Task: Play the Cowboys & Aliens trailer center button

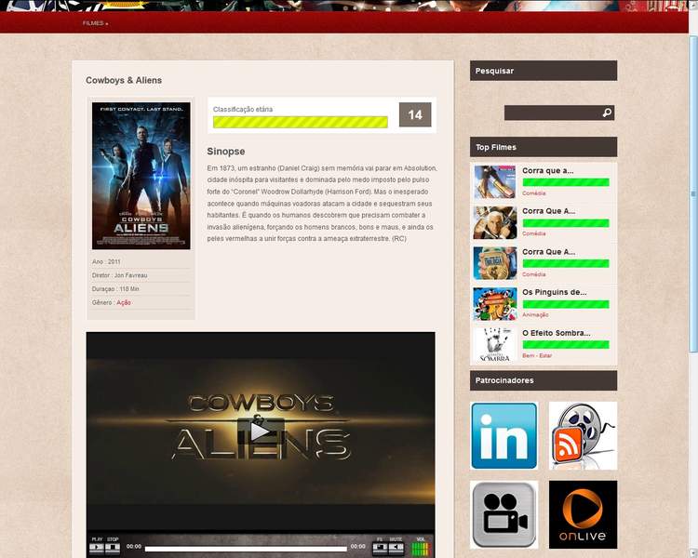Action: [261, 432]
